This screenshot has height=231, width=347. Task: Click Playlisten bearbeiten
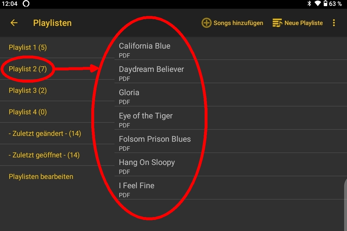41,177
